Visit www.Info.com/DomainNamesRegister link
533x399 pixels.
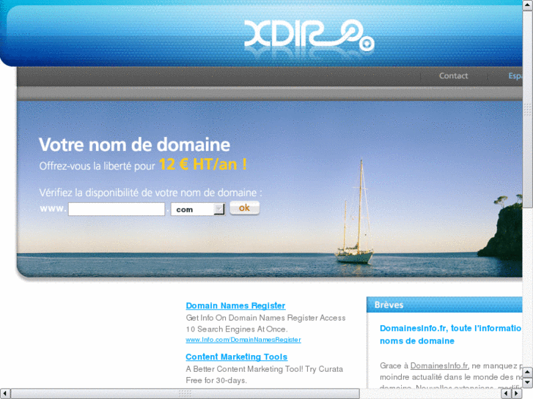[243, 340]
